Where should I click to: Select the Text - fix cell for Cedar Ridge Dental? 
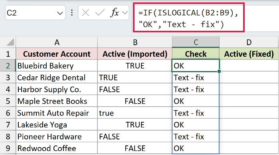click(196, 77)
